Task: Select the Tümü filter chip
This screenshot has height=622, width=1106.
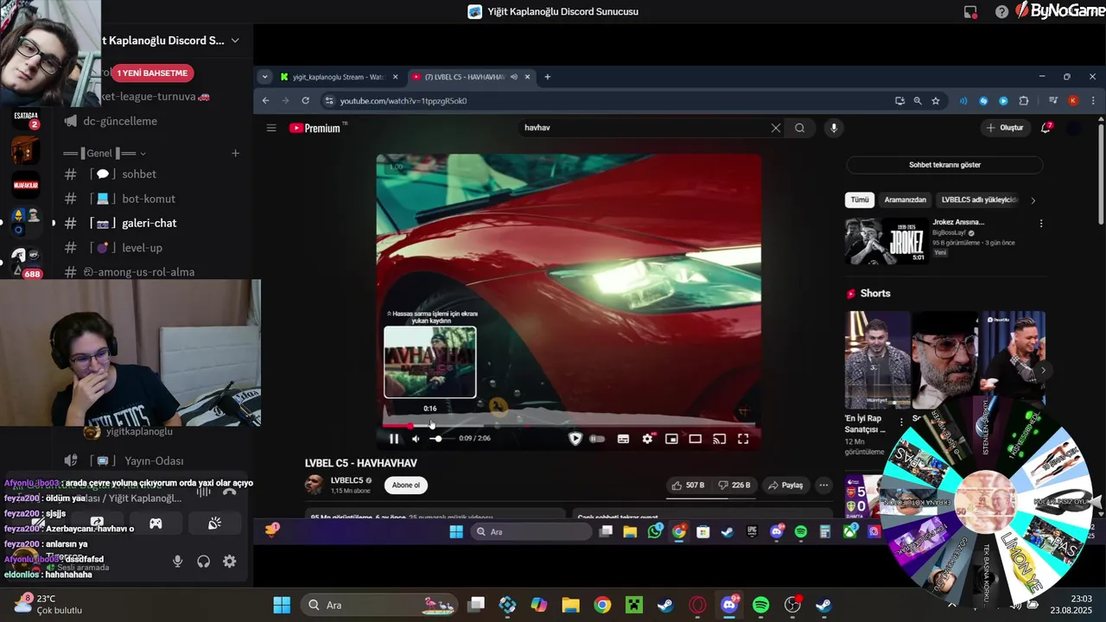Action: pos(860,200)
